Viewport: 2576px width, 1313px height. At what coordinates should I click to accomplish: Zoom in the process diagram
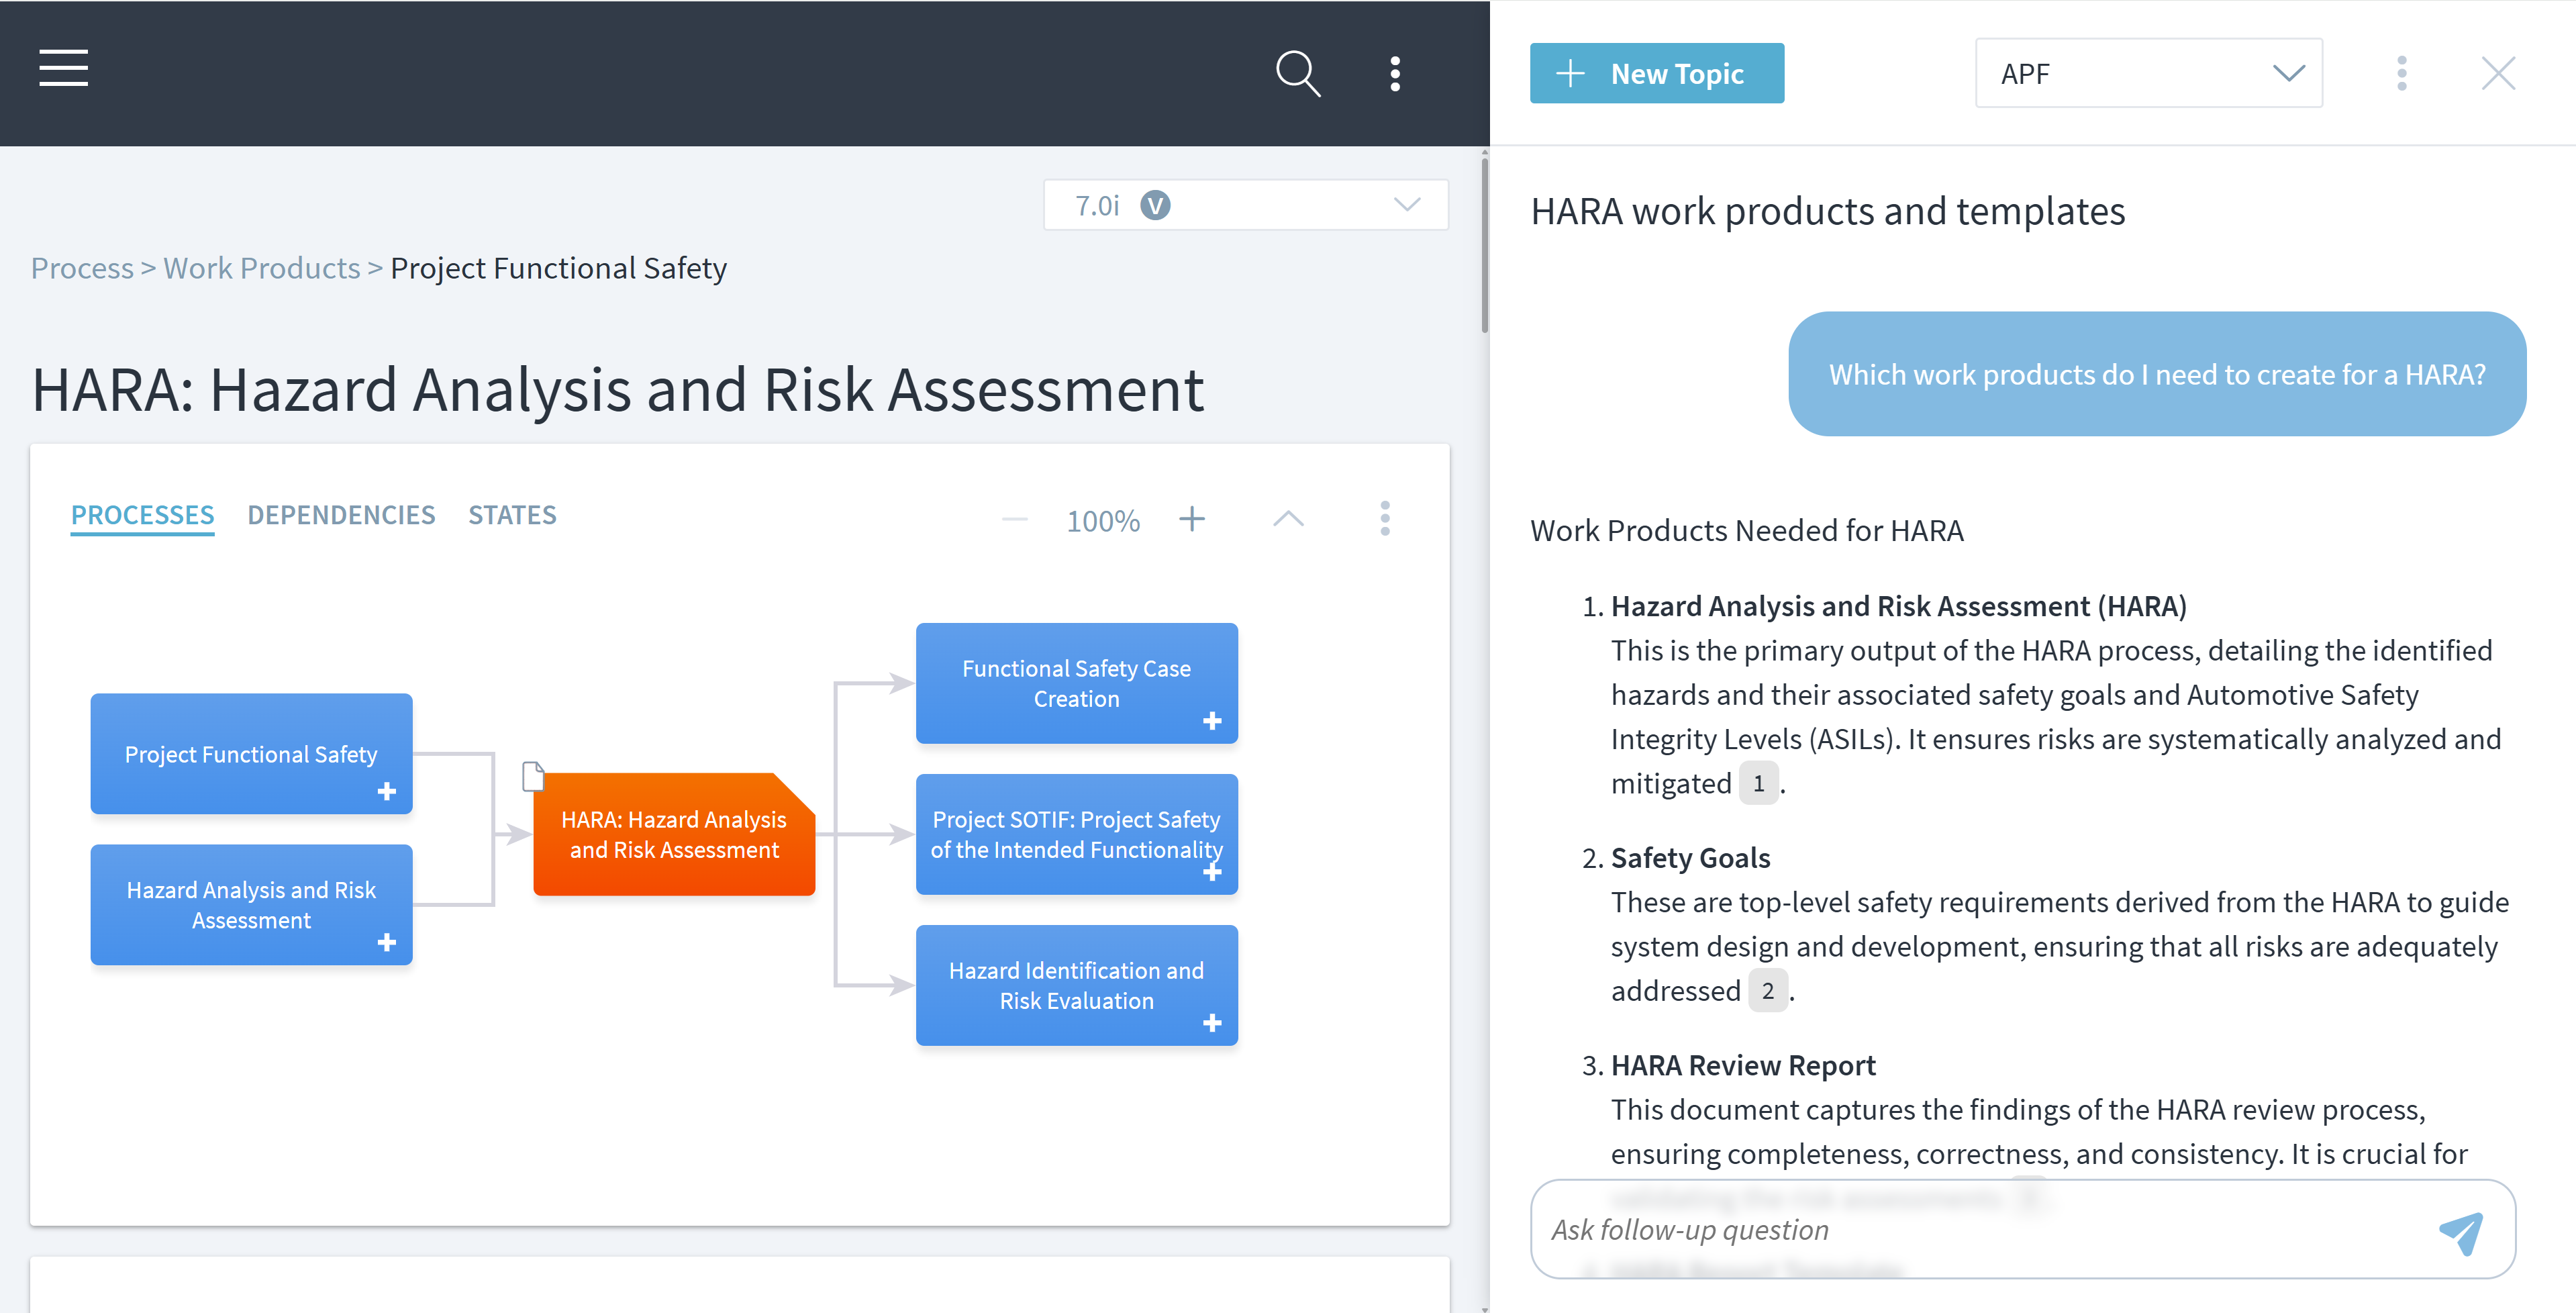click(x=1191, y=519)
